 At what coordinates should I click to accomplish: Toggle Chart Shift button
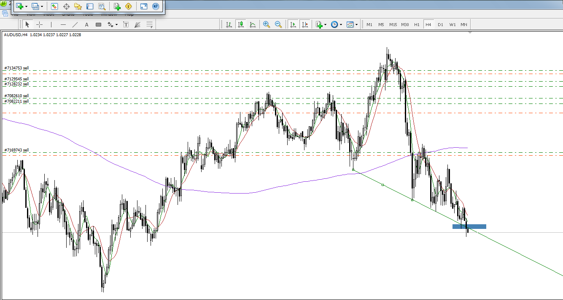(304, 24)
